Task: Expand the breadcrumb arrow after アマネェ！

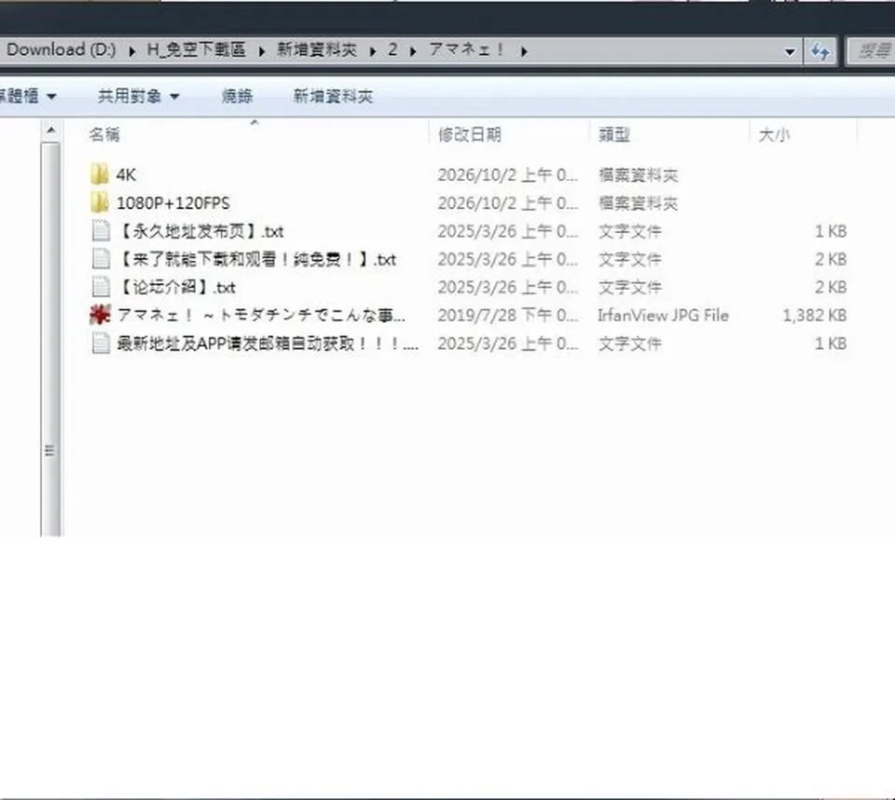Action: [524, 51]
